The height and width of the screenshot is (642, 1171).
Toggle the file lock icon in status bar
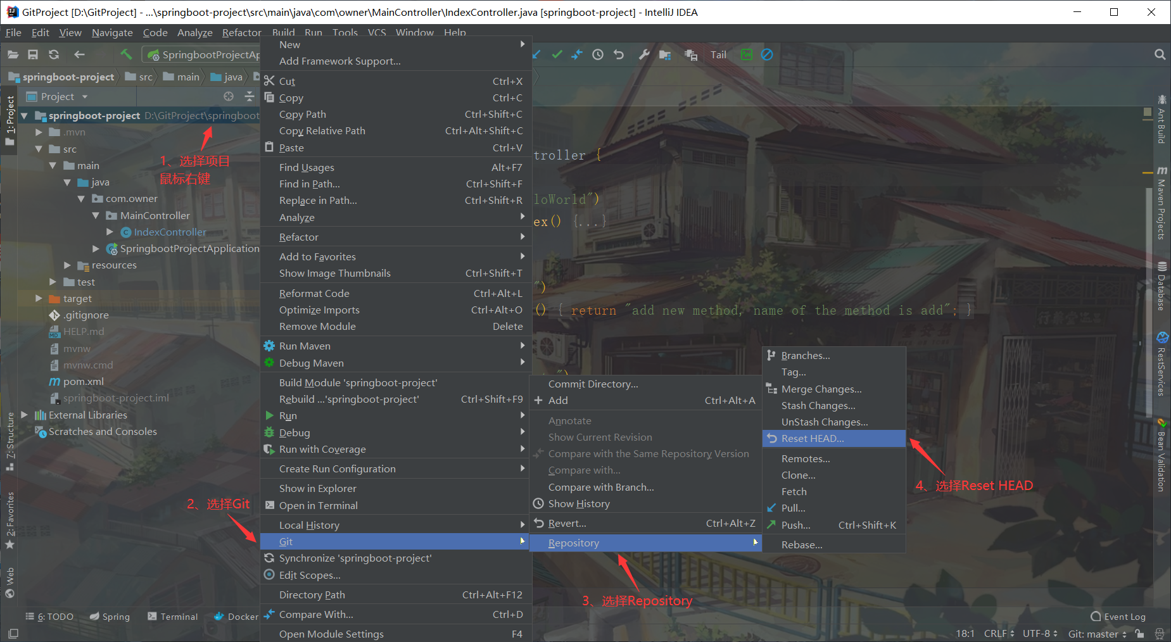click(1139, 633)
